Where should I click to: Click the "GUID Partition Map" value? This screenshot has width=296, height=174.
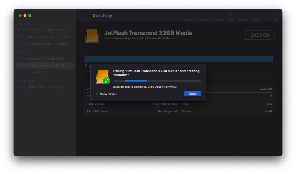coord(165,104)
